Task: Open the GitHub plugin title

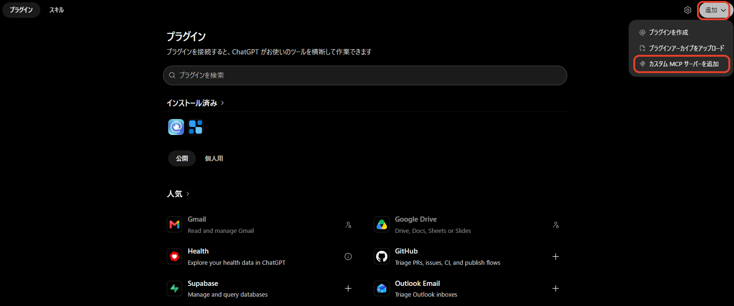Action: tap(406, 251)
